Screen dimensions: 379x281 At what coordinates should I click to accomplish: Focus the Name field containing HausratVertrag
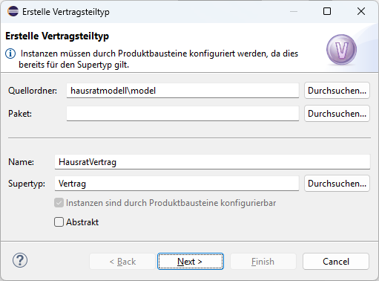(x=212, y=162)
